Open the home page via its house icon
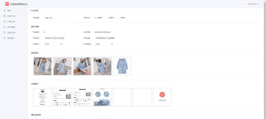 tap(4, 10)
